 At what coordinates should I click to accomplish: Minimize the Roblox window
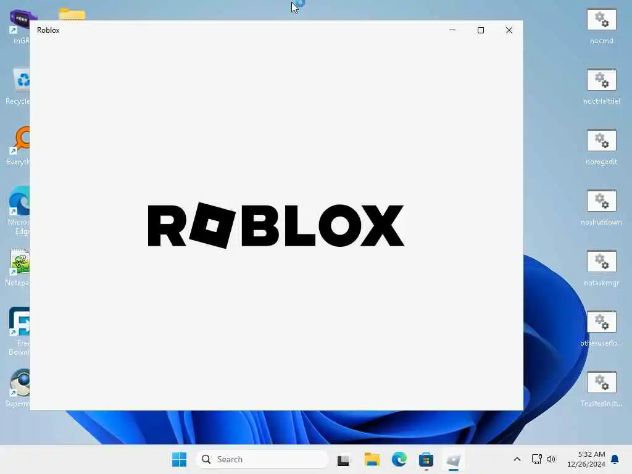pyautogui.click(x=452, y=30)
